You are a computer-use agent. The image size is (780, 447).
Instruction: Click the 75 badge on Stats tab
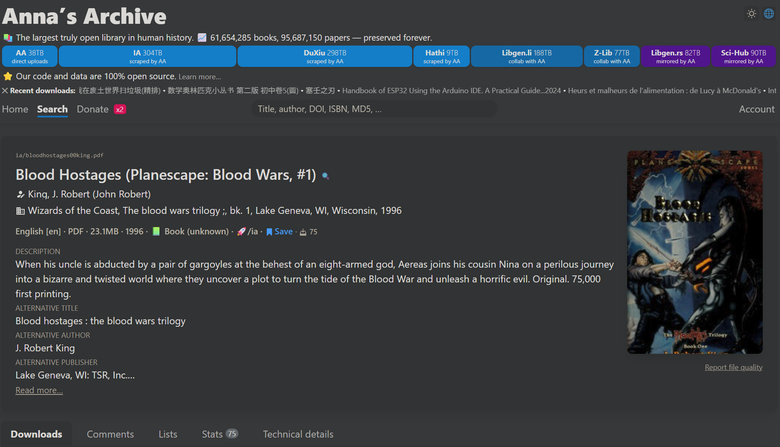click(232, 434)
